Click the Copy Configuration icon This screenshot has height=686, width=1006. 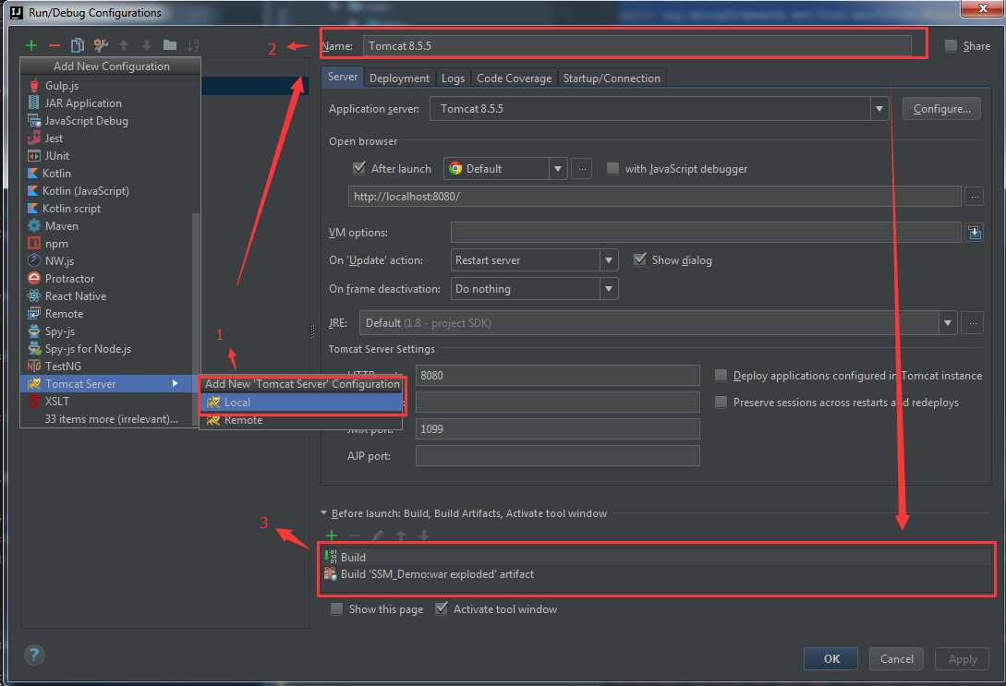click(x=77, y=45)
